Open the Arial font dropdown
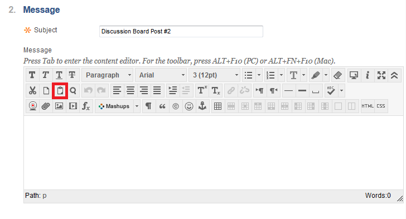Viewport: 406px width, 219px height. point(161,75)
